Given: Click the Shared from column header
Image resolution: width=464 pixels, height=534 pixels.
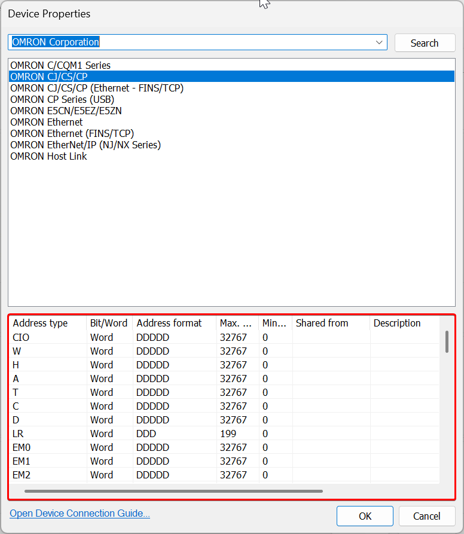Looking at the screenshot, I should pos(322,323).
